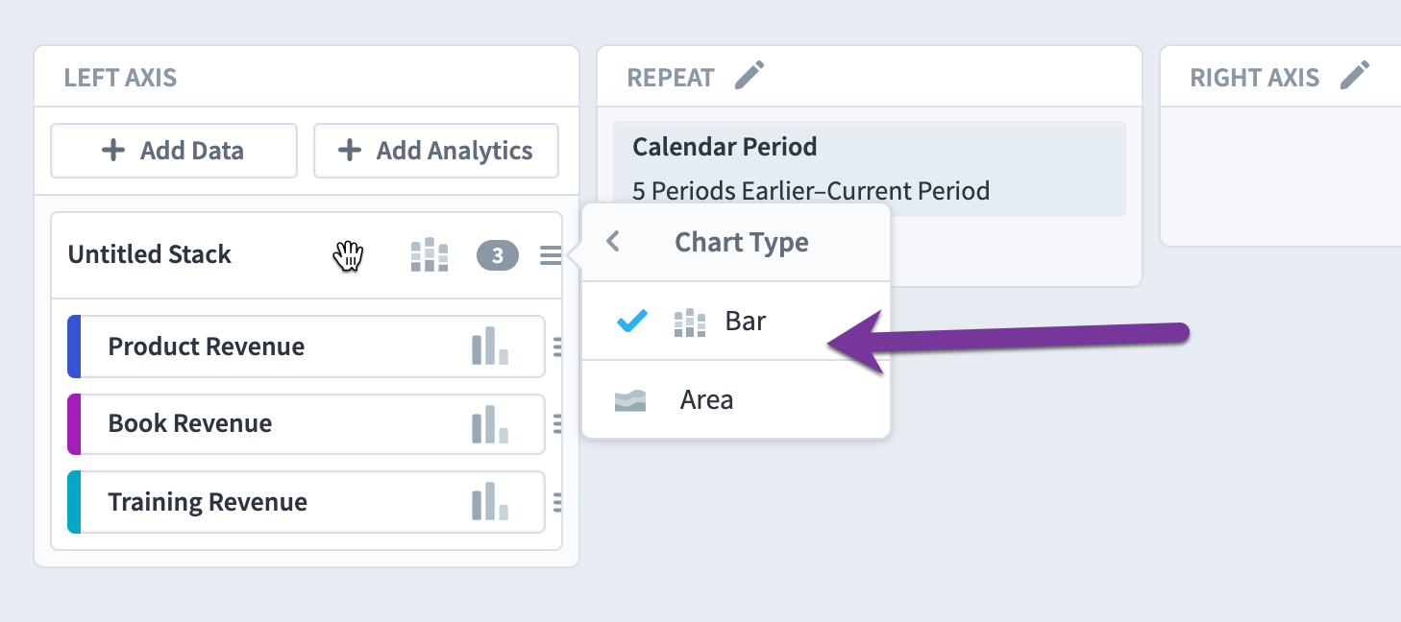Select the checked Bar chart type
The width and height of the screenshot is (1401, 622).
click(x=736, y=321)
